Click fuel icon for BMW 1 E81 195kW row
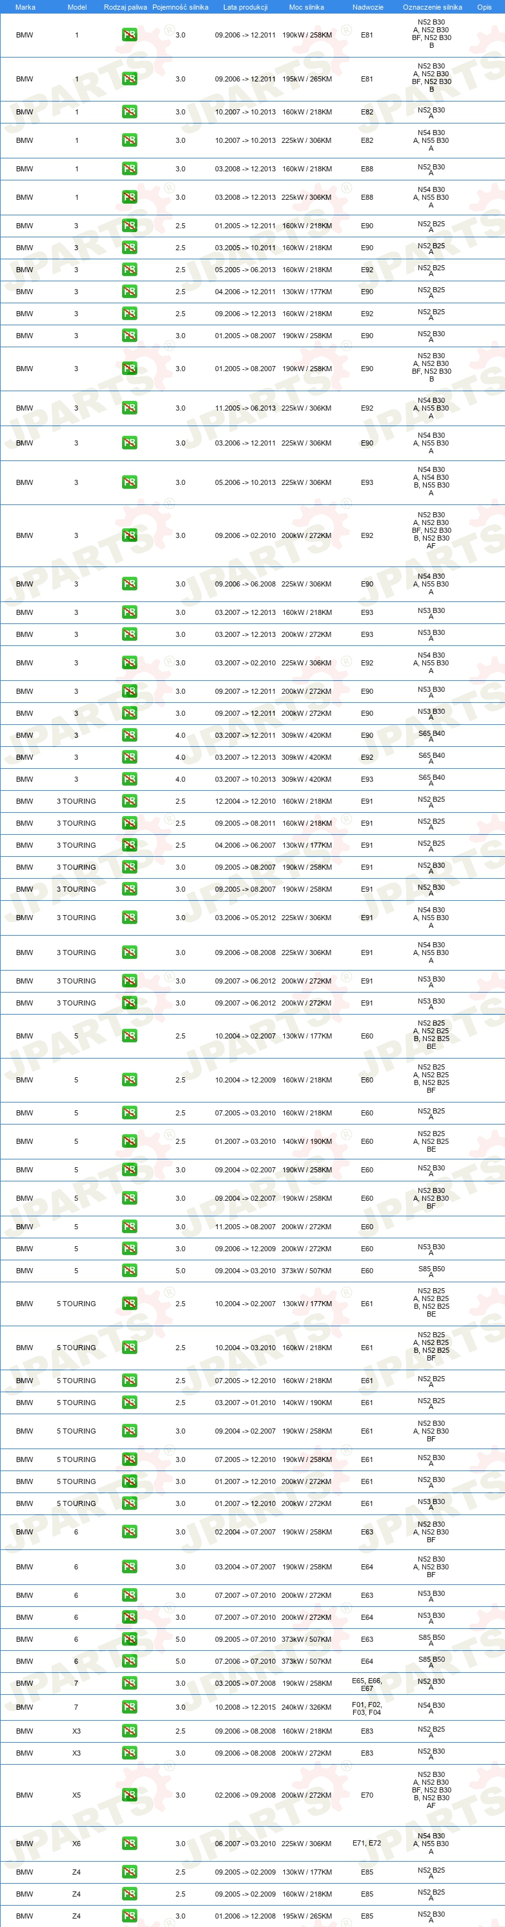The image size is (505, 1927). [129, 78]
